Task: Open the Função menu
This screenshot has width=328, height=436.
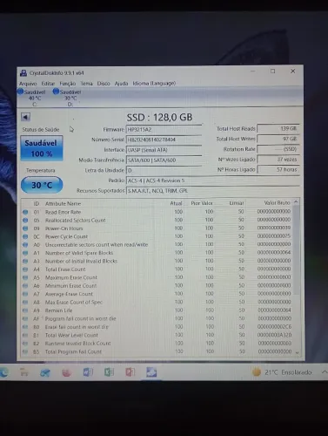Action: click(68, 84)
